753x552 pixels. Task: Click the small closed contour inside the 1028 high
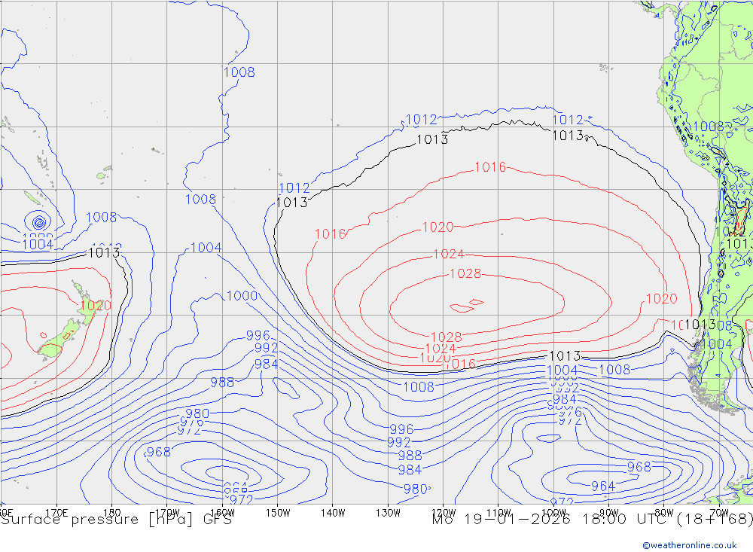click(467, 306)
